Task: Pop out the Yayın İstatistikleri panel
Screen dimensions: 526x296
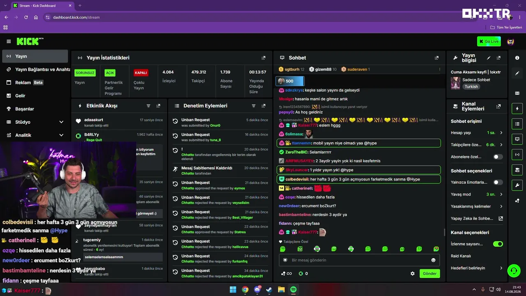Action: click(x=263, y=58)
